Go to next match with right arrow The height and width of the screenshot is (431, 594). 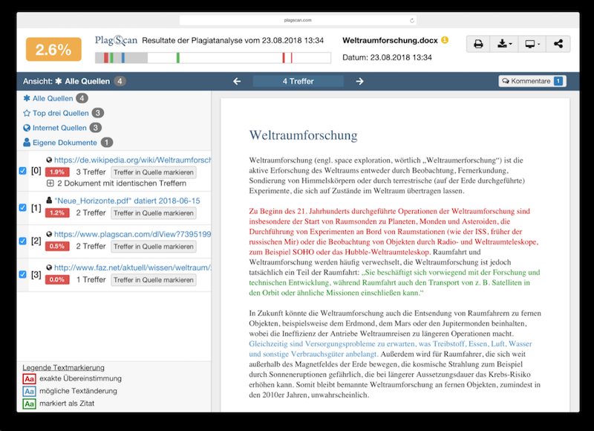359,81
